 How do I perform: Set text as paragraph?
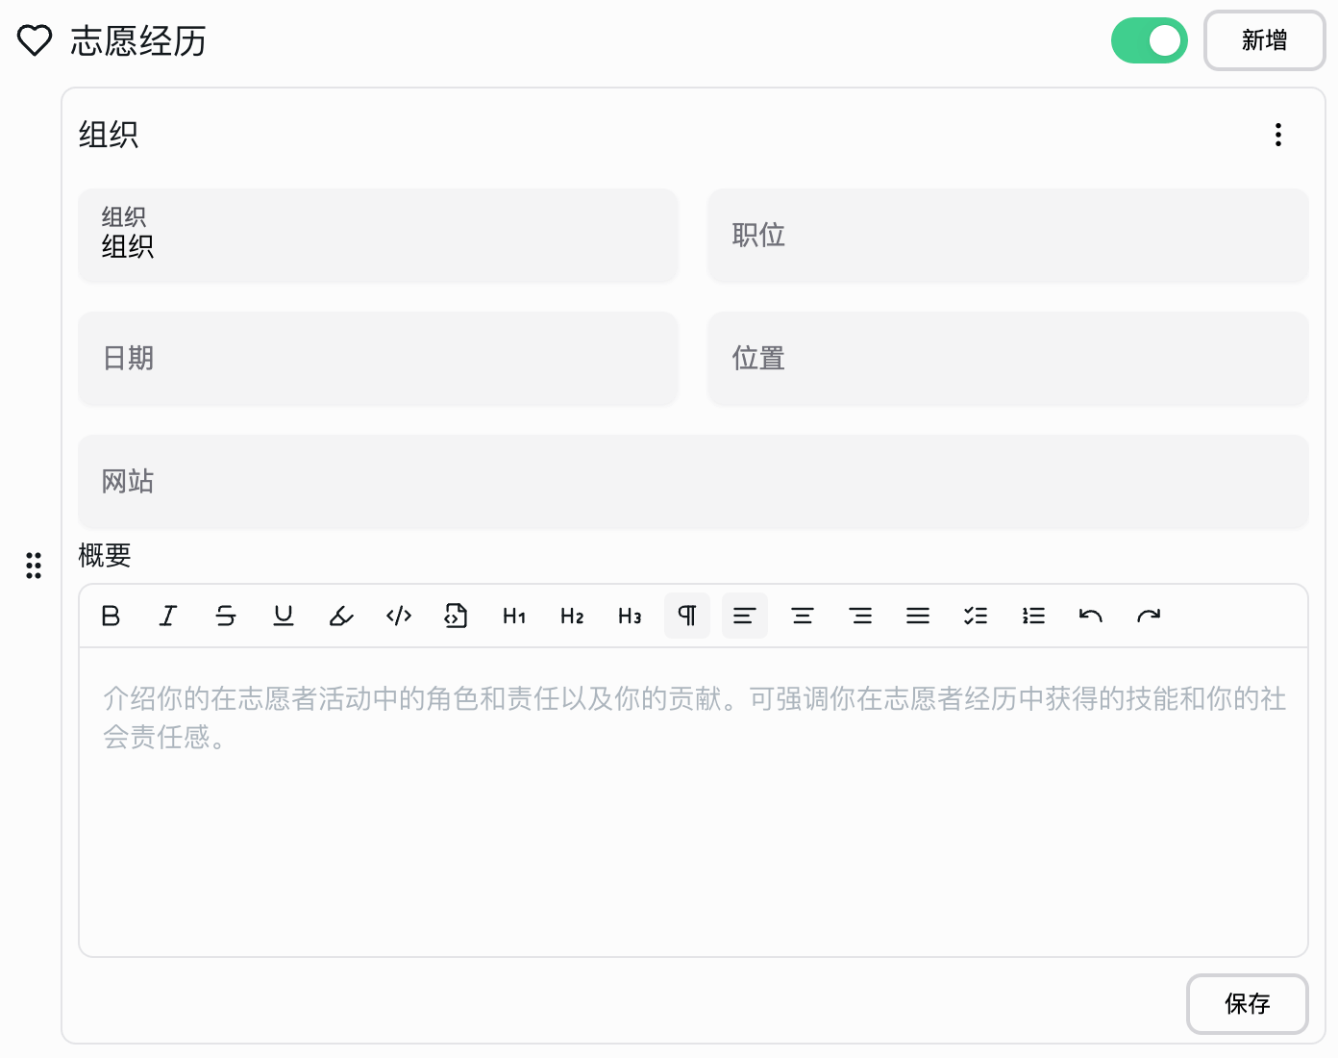click(687, 616)
